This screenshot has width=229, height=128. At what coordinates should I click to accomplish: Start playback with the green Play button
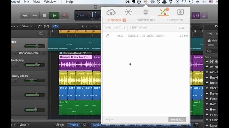(x=54, y=16)
